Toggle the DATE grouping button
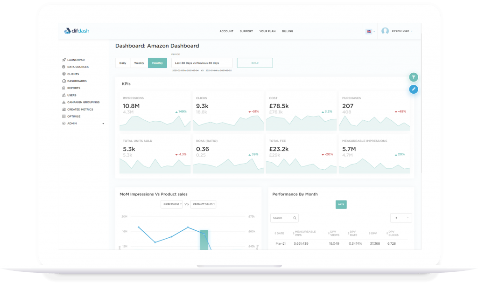Screen dimensions: 478x283 [x=341, y=204]
